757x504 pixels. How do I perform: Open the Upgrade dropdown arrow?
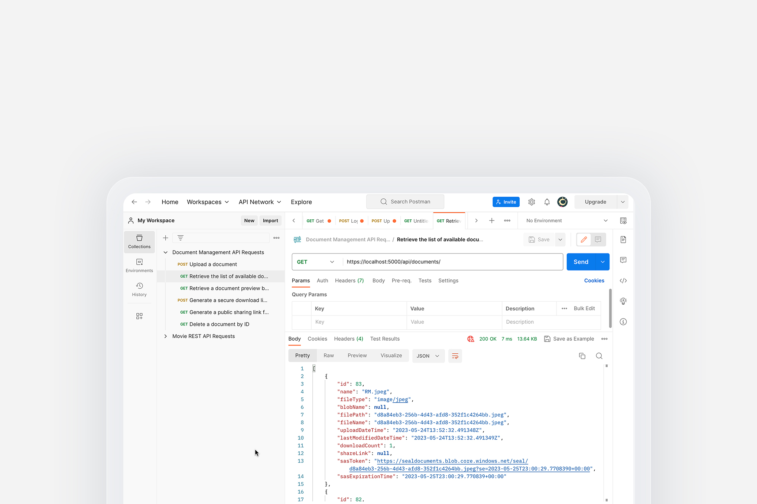[x=623, y=202]
